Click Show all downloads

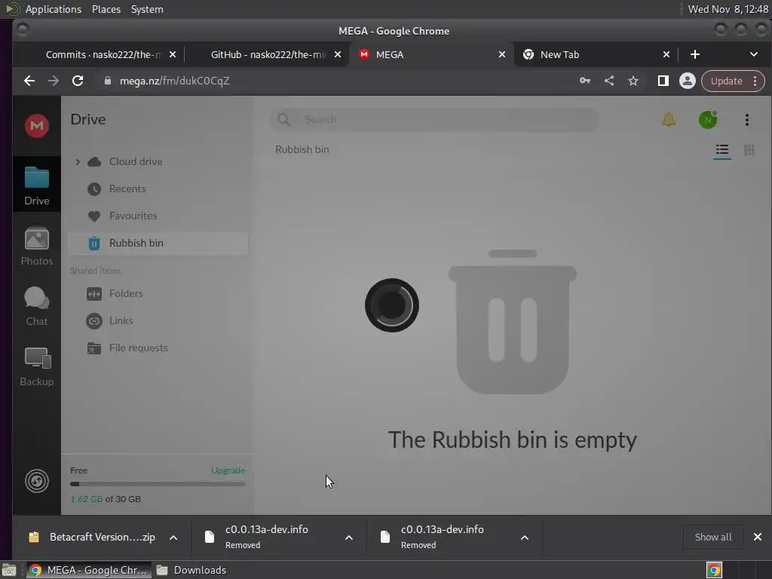point(712,537)
